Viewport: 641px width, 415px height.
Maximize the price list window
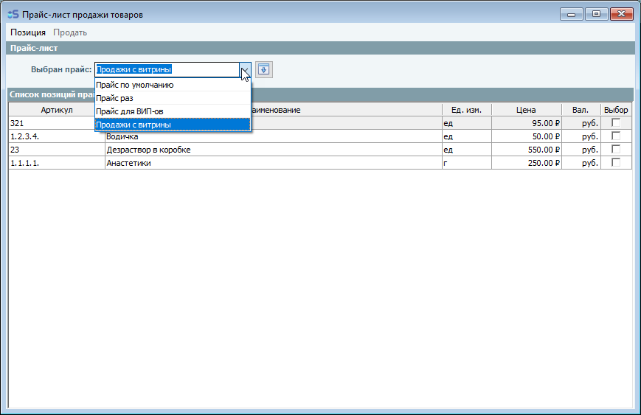595,13
